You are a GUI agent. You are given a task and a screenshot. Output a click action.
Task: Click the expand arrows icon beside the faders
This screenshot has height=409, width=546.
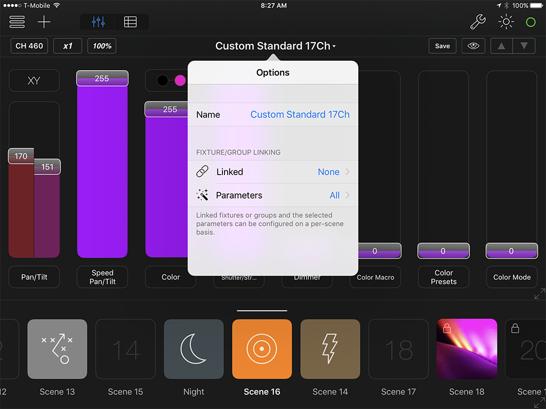point(540,293)
